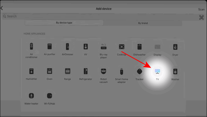The image size is (207, 117).
Task: Choose the Blu-ray player device
Action: (x=103, y=47)
